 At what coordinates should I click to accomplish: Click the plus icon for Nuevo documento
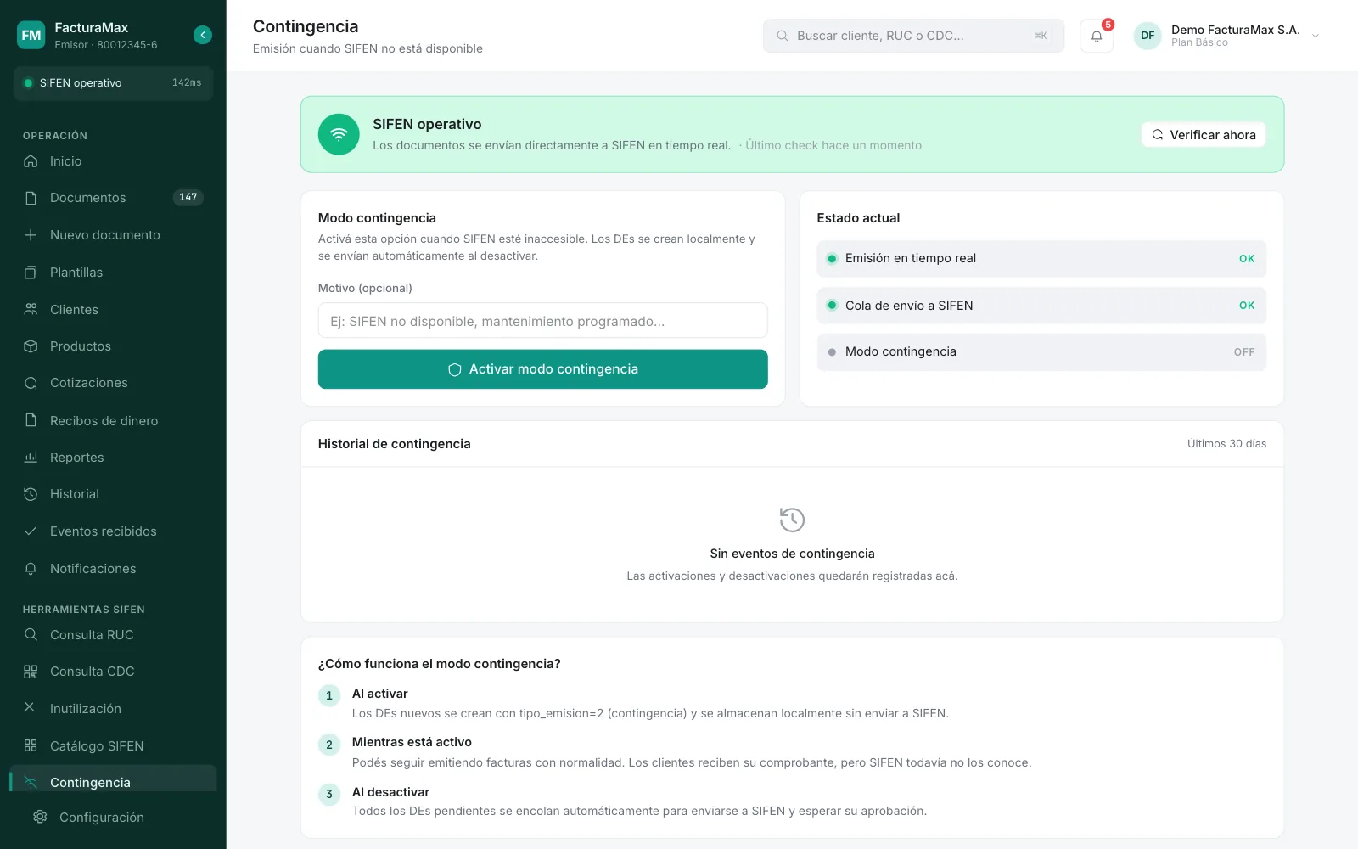(31, 235)
